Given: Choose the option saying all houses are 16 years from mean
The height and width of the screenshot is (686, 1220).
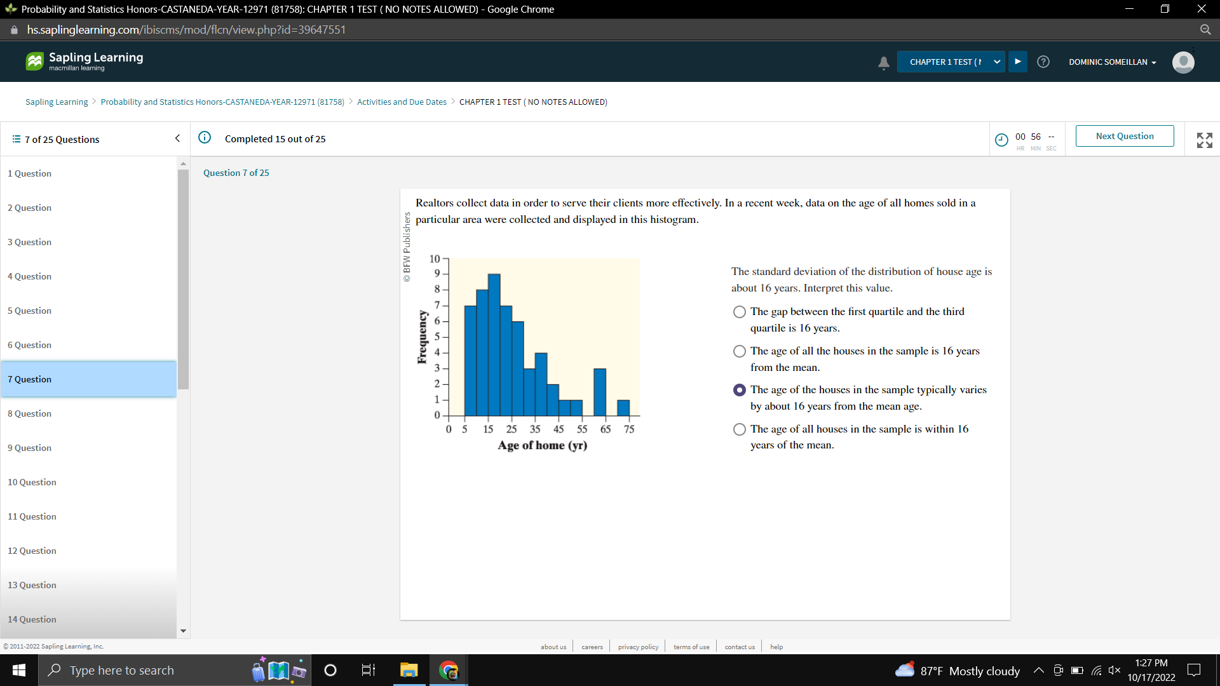Looking at the screenshot, I should point(739,351).
